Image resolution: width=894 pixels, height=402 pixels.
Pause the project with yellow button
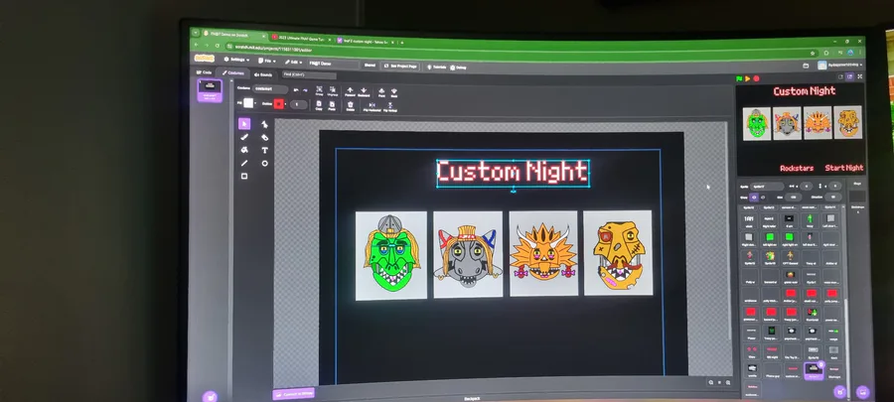(747, 78)
